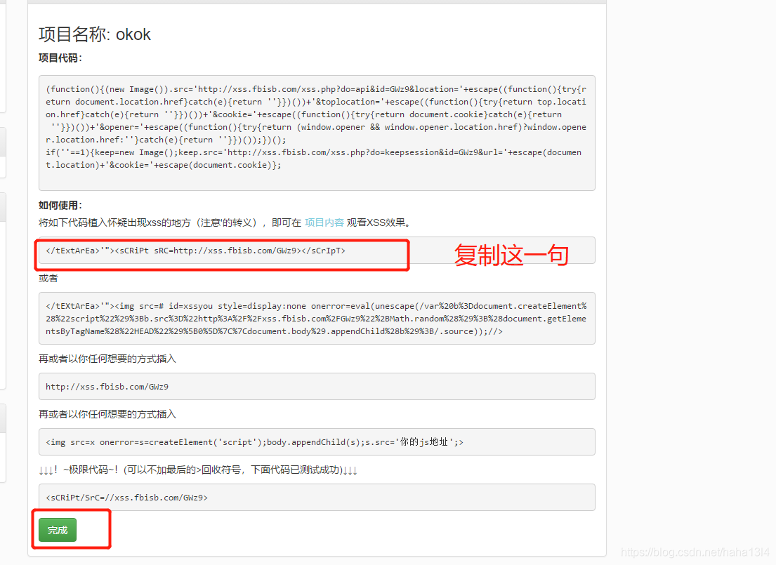Screen dimensions: 776x565
Task: Open the 项目内容 link
Action: pos(324,222)
